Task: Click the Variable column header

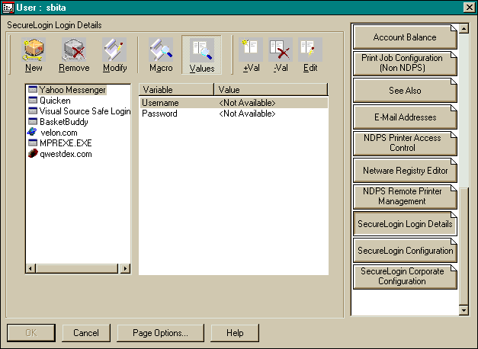Action: [176, 90]
